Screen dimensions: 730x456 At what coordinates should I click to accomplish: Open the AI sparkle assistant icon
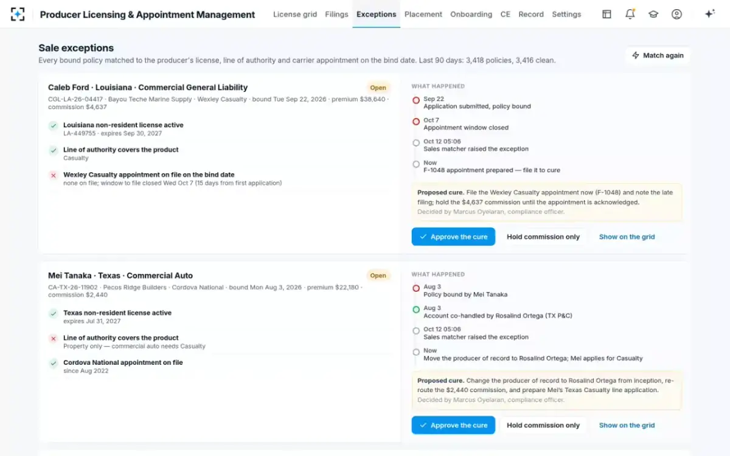tap(709, 14)
